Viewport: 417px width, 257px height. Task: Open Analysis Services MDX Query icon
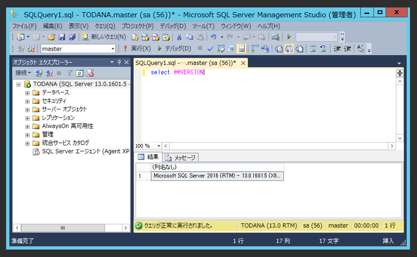click(x=145, y=37)
